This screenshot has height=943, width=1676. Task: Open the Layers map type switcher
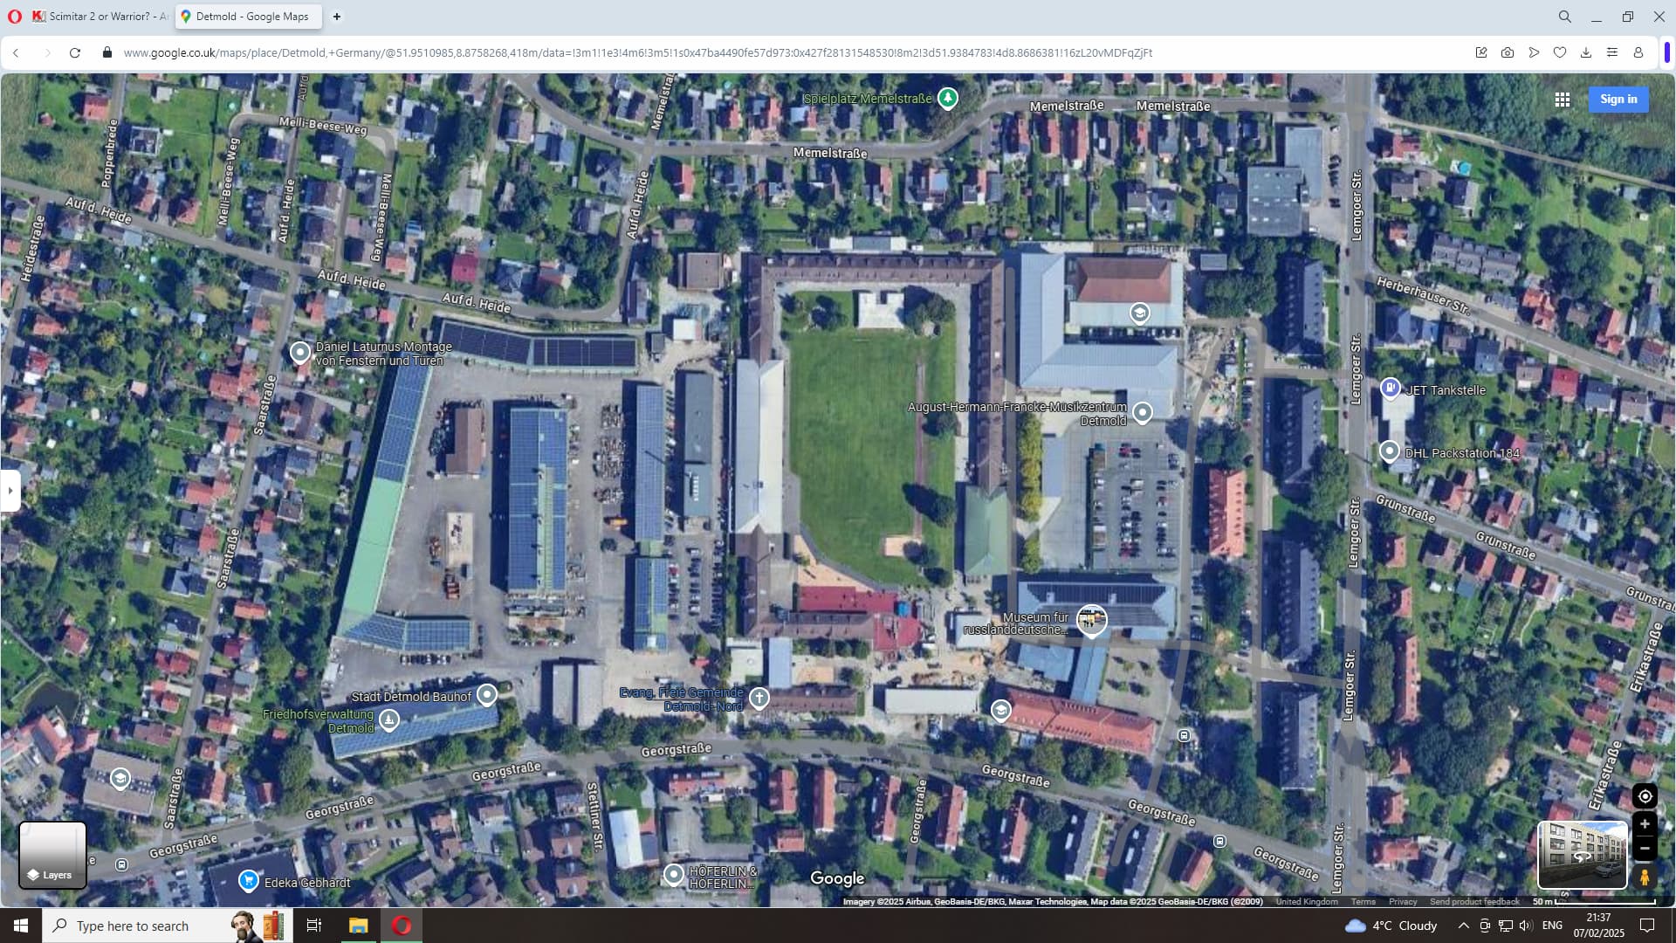[x=52, y=855]
